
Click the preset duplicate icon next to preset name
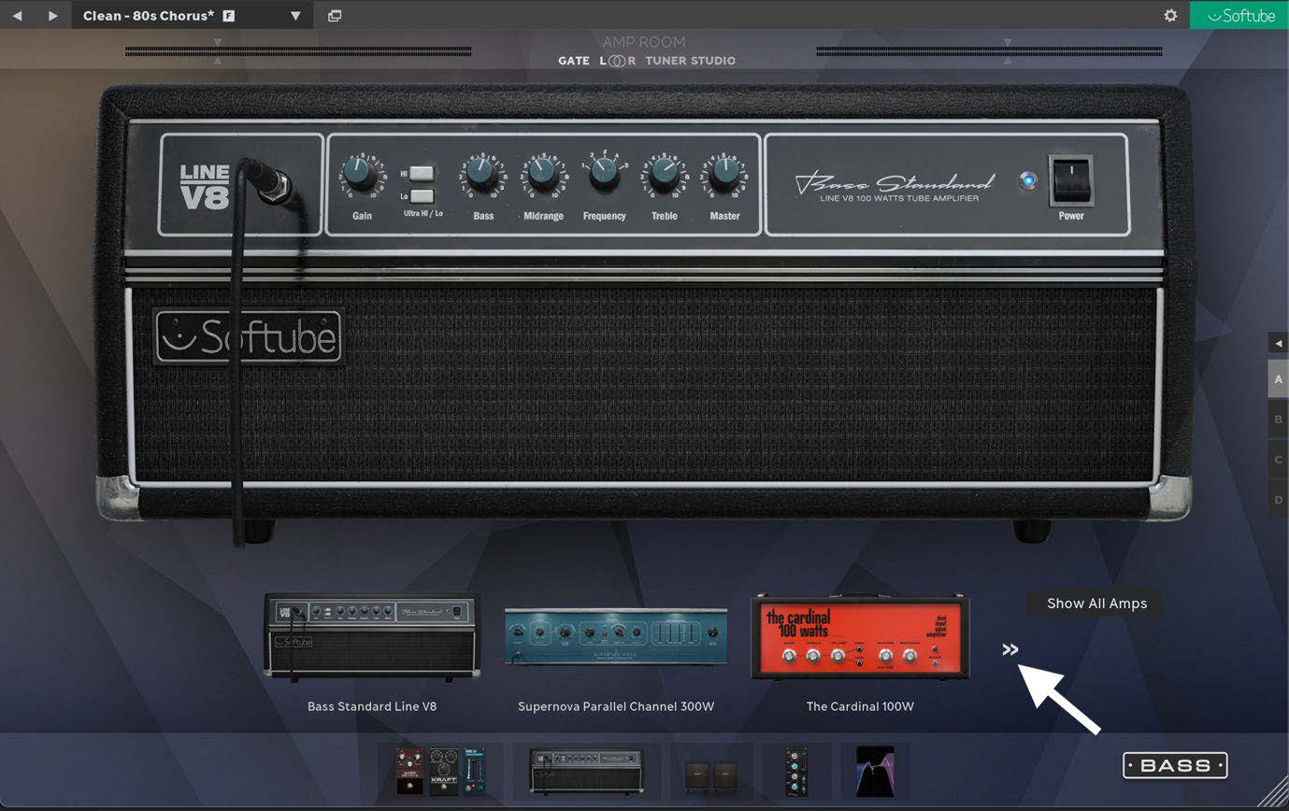(x=334, y=15)
